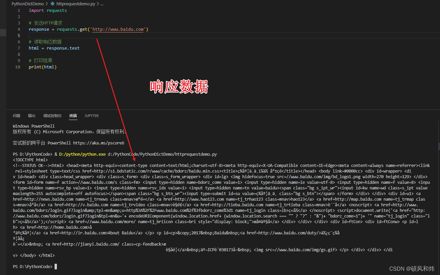
Task: Click the 'response' variable on line 4
Action: pos(39,29)
